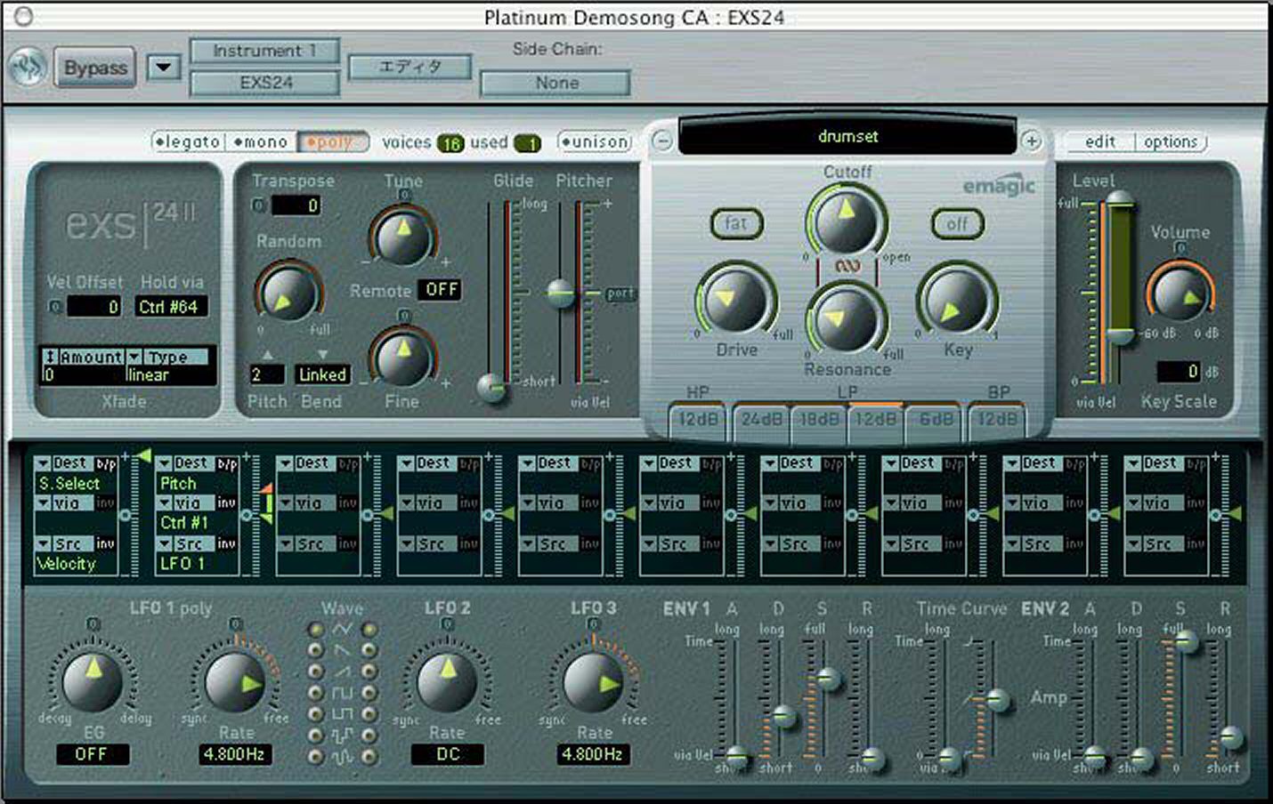Click the minus previous-instrument button beside drumset
The image size is (1273, 804).
click(661, 141)
